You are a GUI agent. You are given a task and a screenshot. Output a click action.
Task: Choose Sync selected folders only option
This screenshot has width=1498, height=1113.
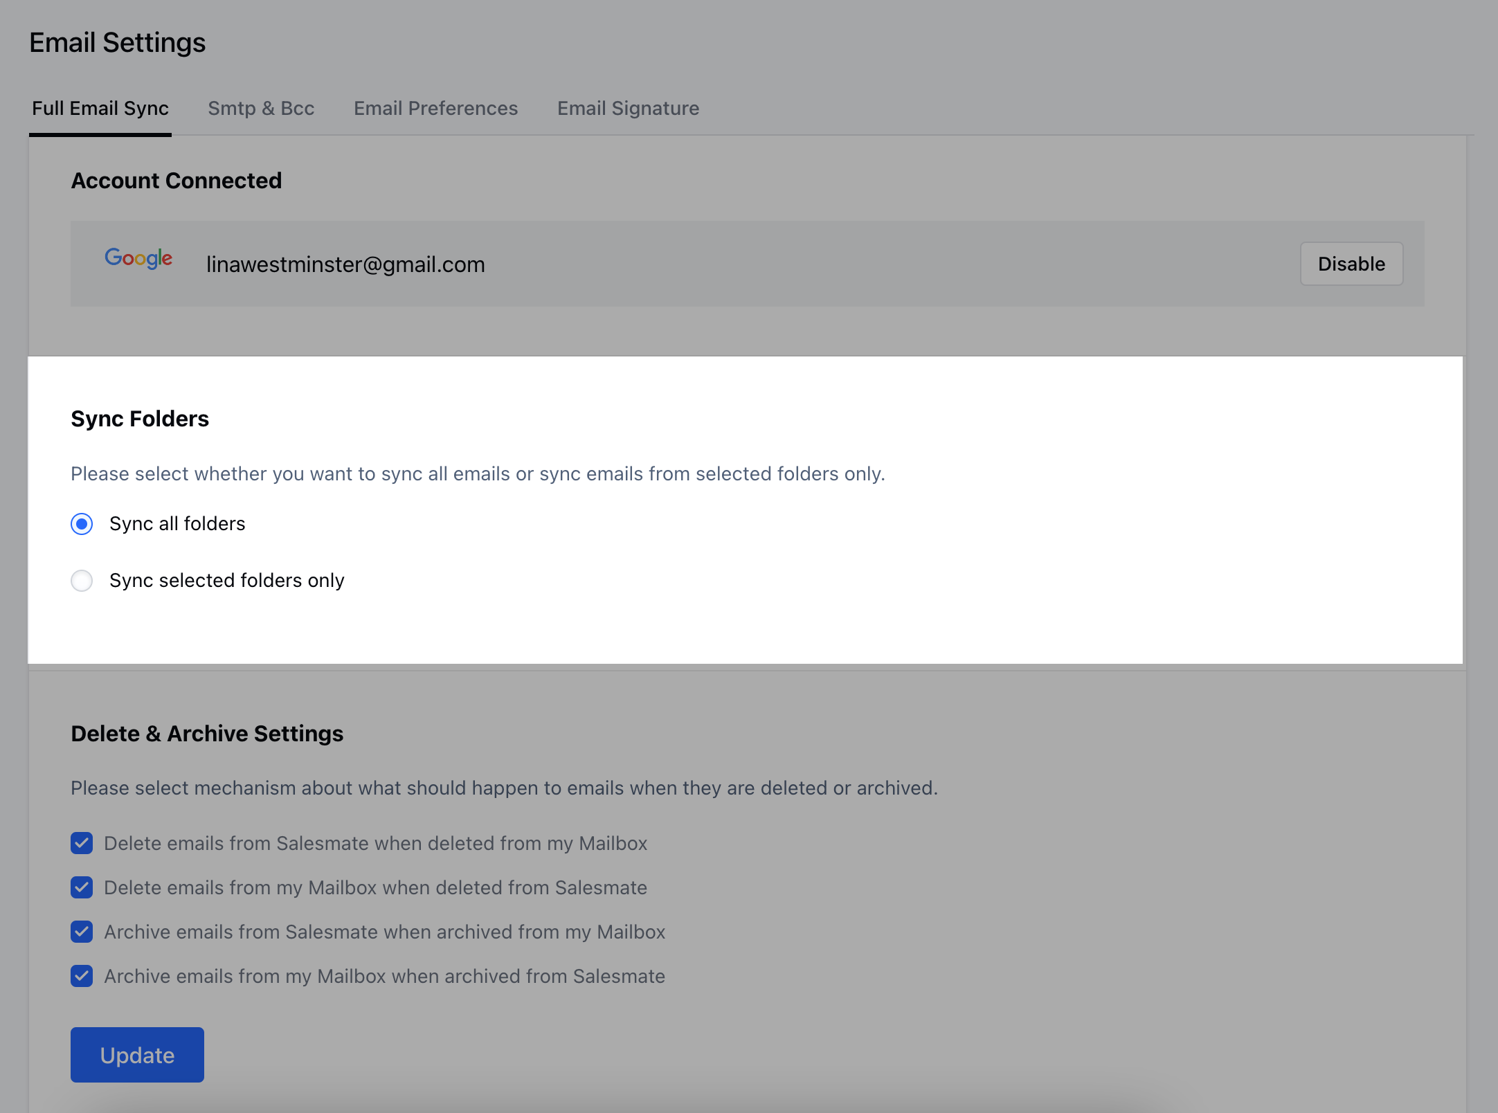82,581
